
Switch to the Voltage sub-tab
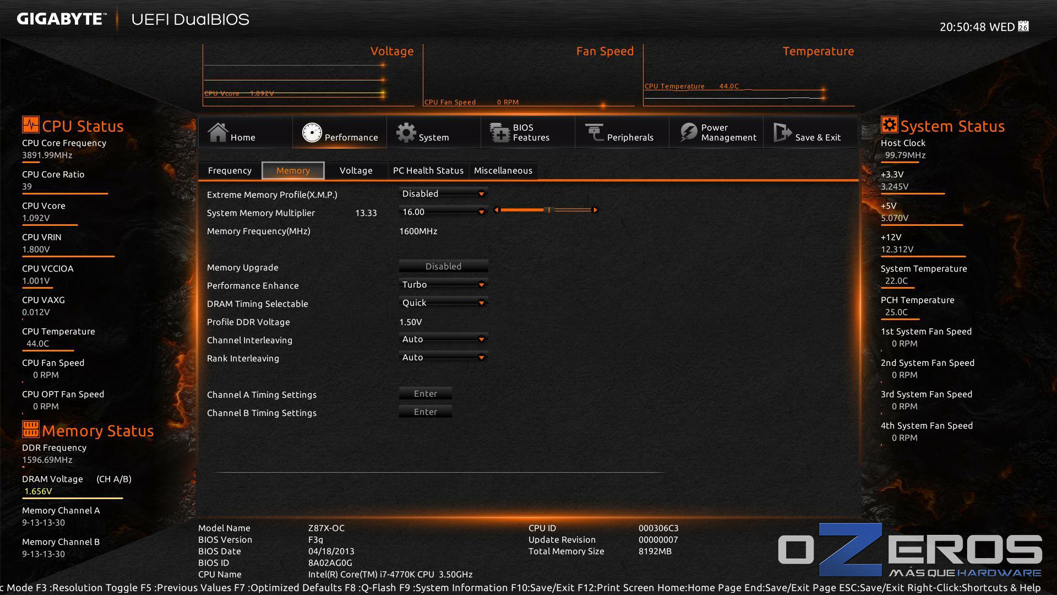[356, 170]
